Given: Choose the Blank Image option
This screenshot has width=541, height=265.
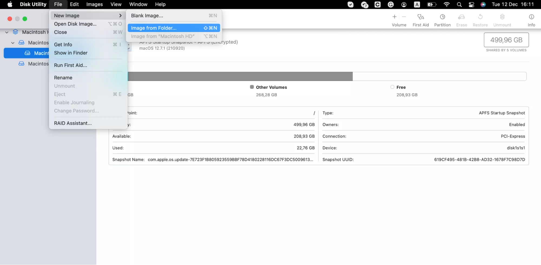Looking at the screenshot, I should [147, 15].
